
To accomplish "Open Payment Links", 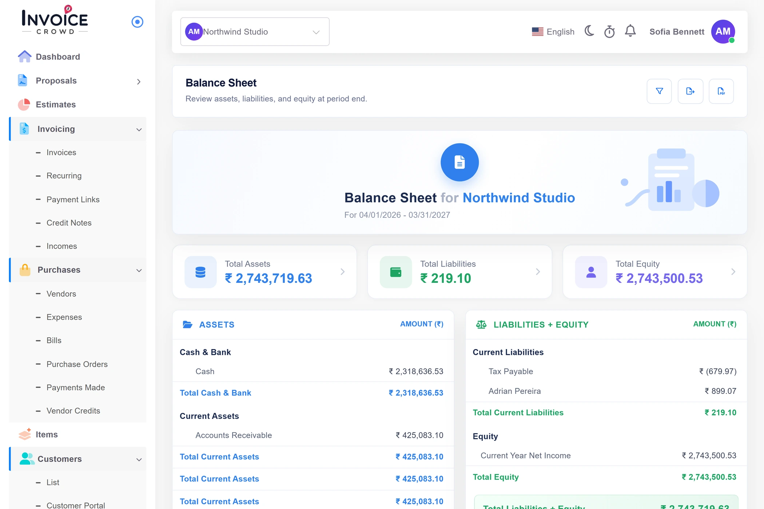I will 73,199.
